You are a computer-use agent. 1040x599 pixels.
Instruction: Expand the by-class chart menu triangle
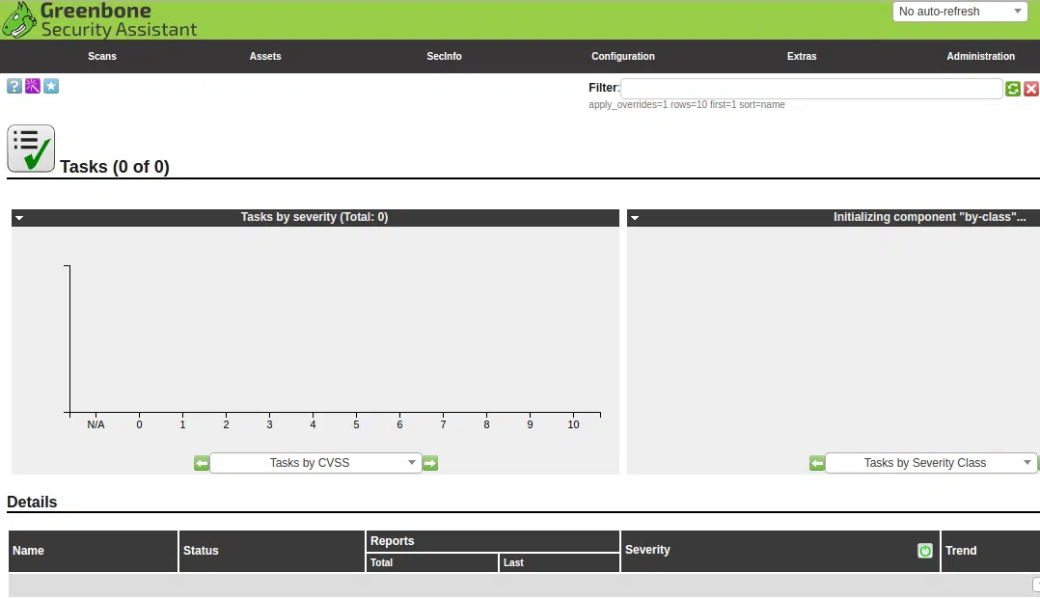coord(635,218)
